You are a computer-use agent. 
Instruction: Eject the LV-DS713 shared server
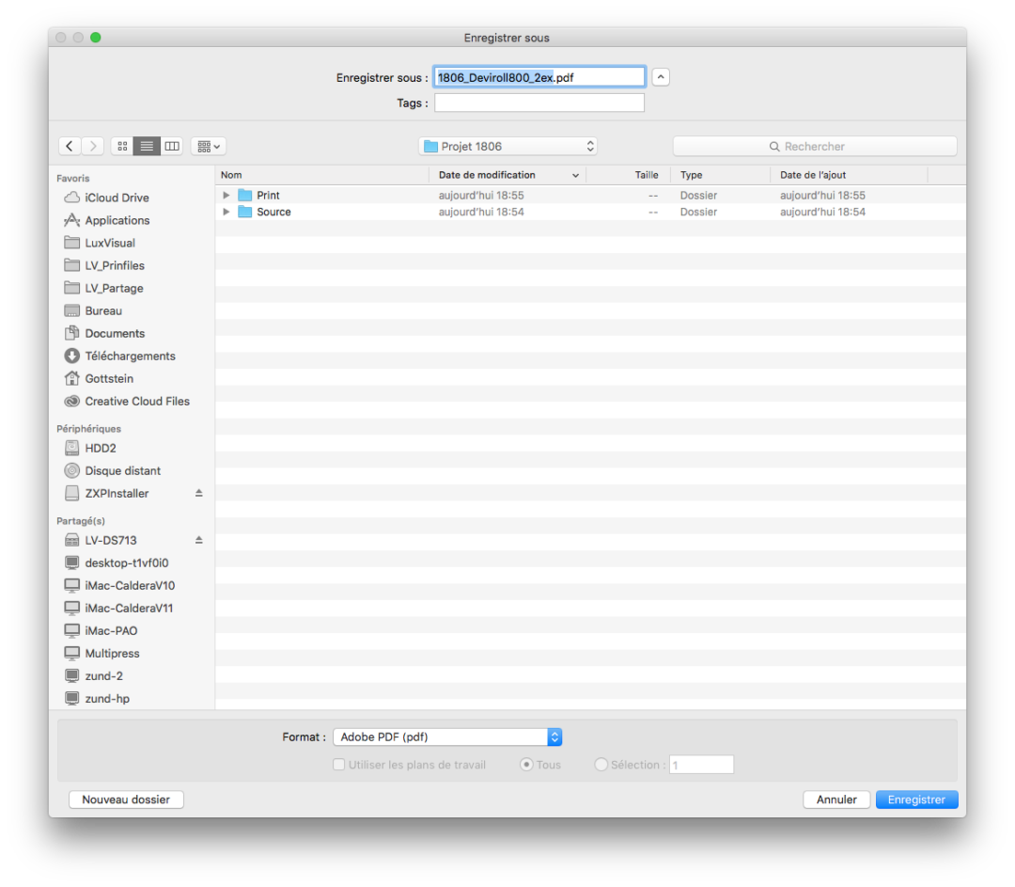[x=198, y=540]
